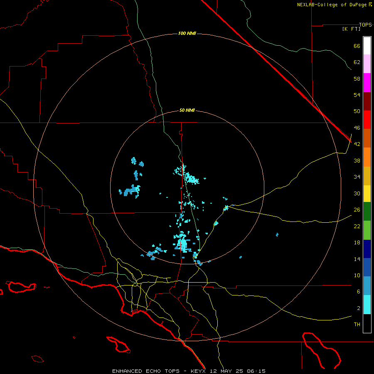Click the legend value 34
Screen dimensions: 374x374
pos(357,177)
